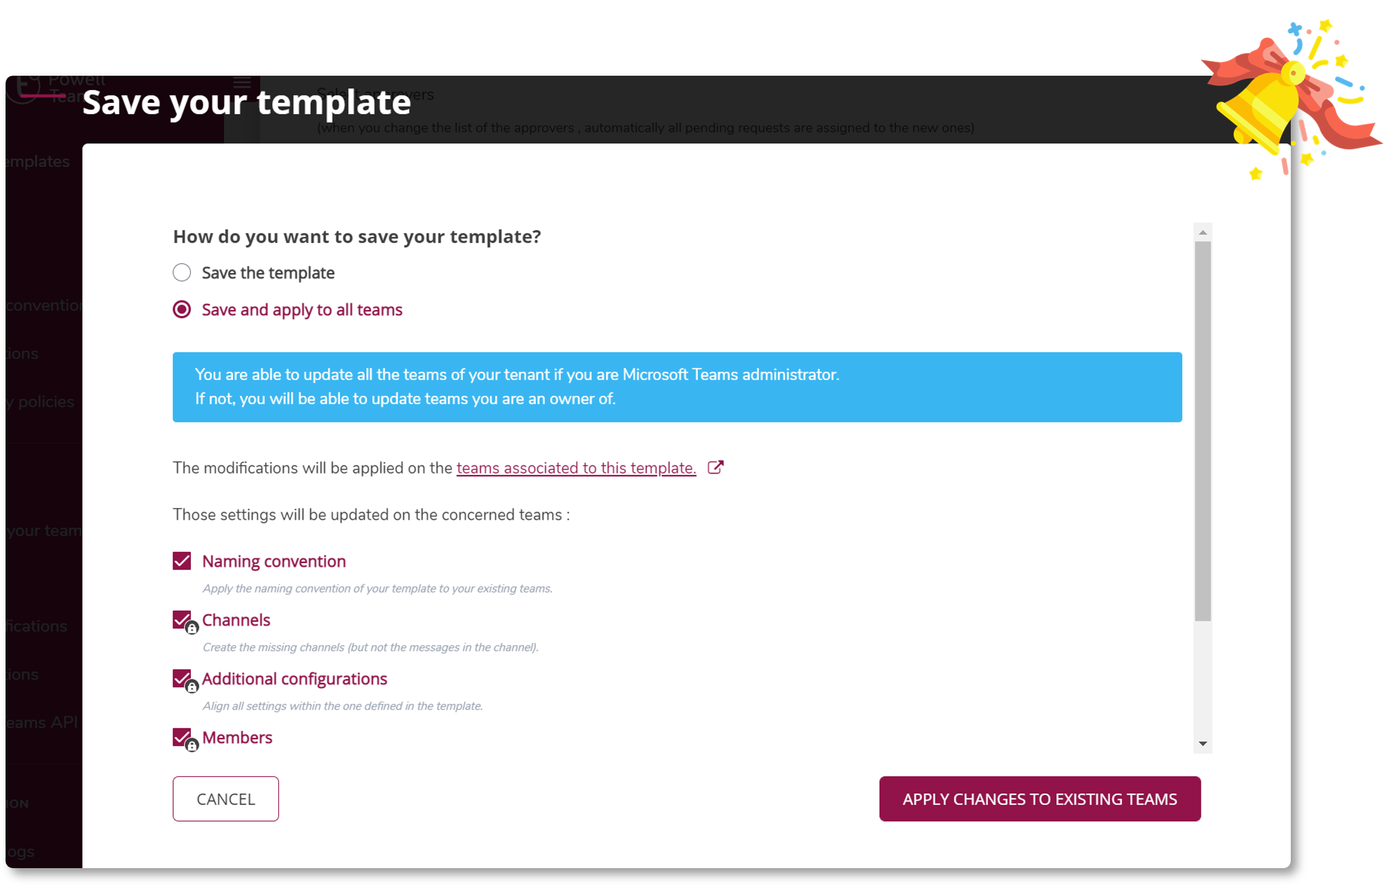
Task: Click the lock icon on the Channels checkbox
Action: tap(192, 628)
